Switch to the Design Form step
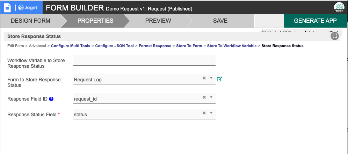The width and height of the screenshot is (348, 154). pyautogui.click(x=30, y=21)
